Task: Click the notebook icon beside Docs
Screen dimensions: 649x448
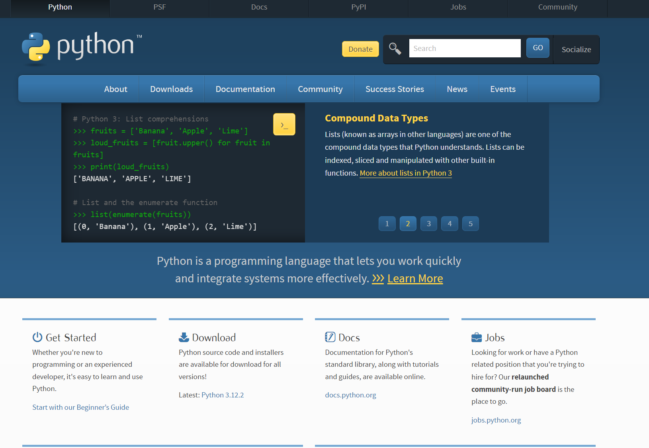Action: (330, 336)
